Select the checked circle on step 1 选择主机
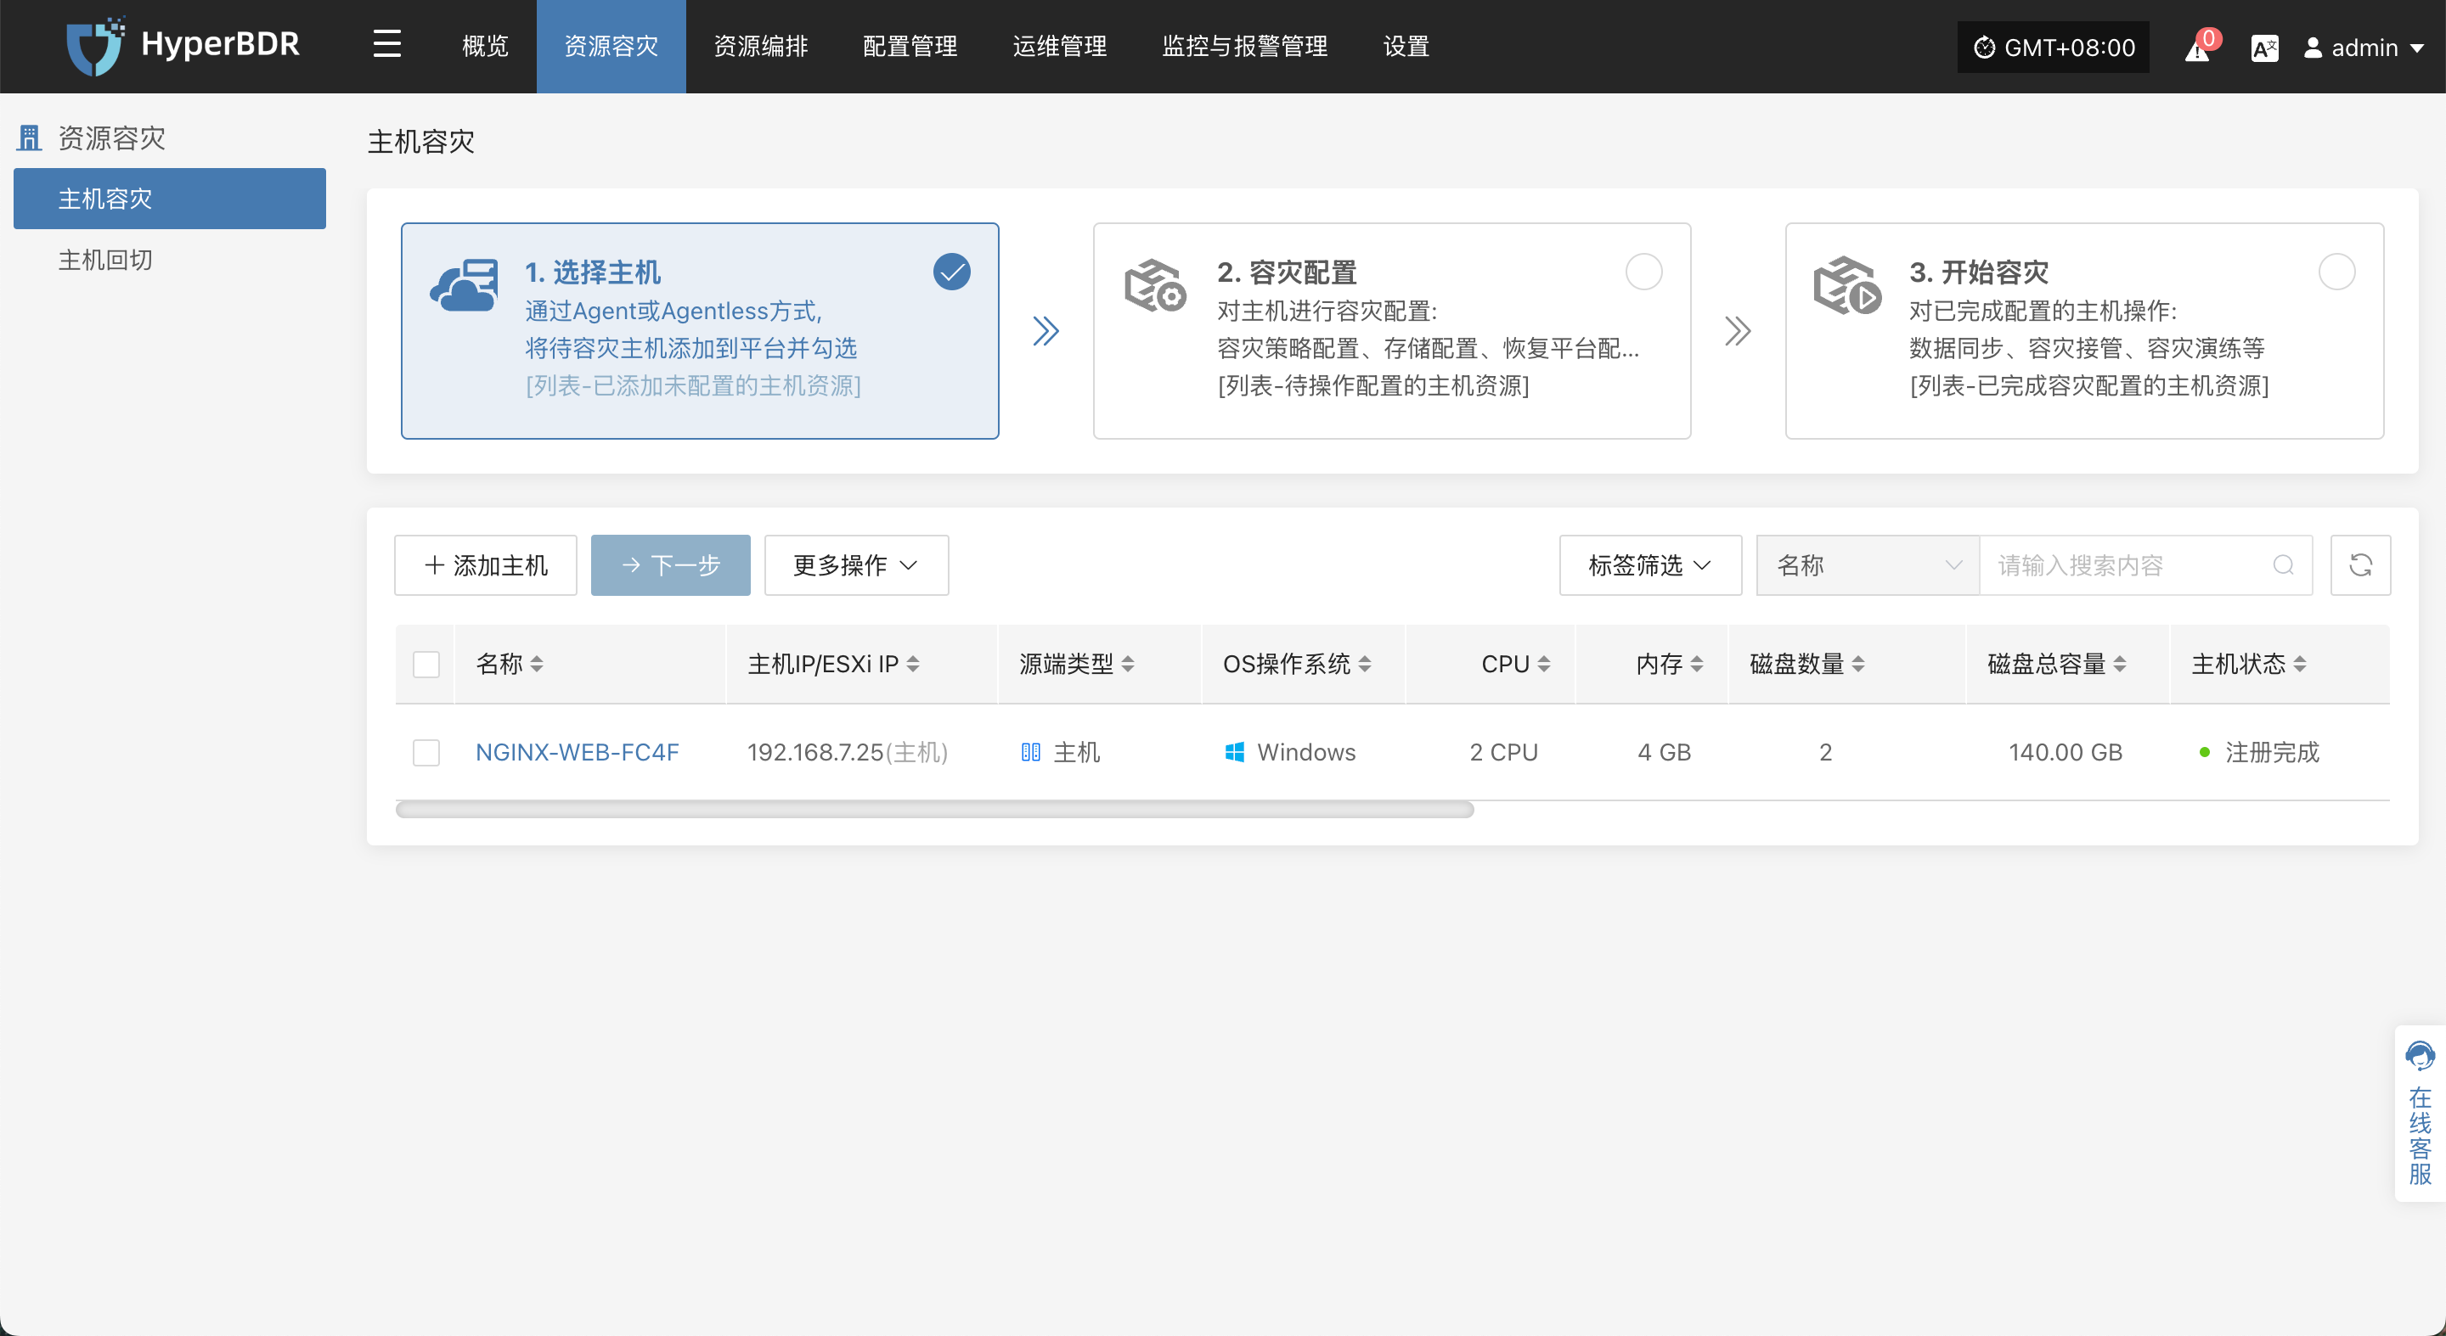This screenshot has height=1336, width=2446. (951, 272)
